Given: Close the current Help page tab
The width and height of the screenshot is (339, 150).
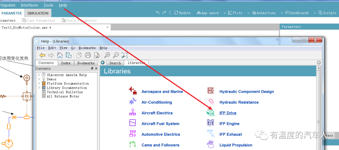Looking at the screenshot, I should [319, 62].
